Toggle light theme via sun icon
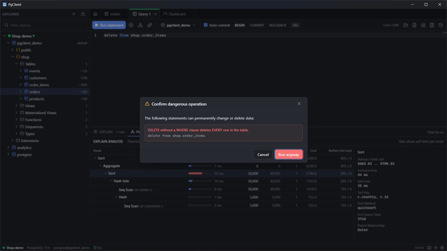 pos(436,248)
